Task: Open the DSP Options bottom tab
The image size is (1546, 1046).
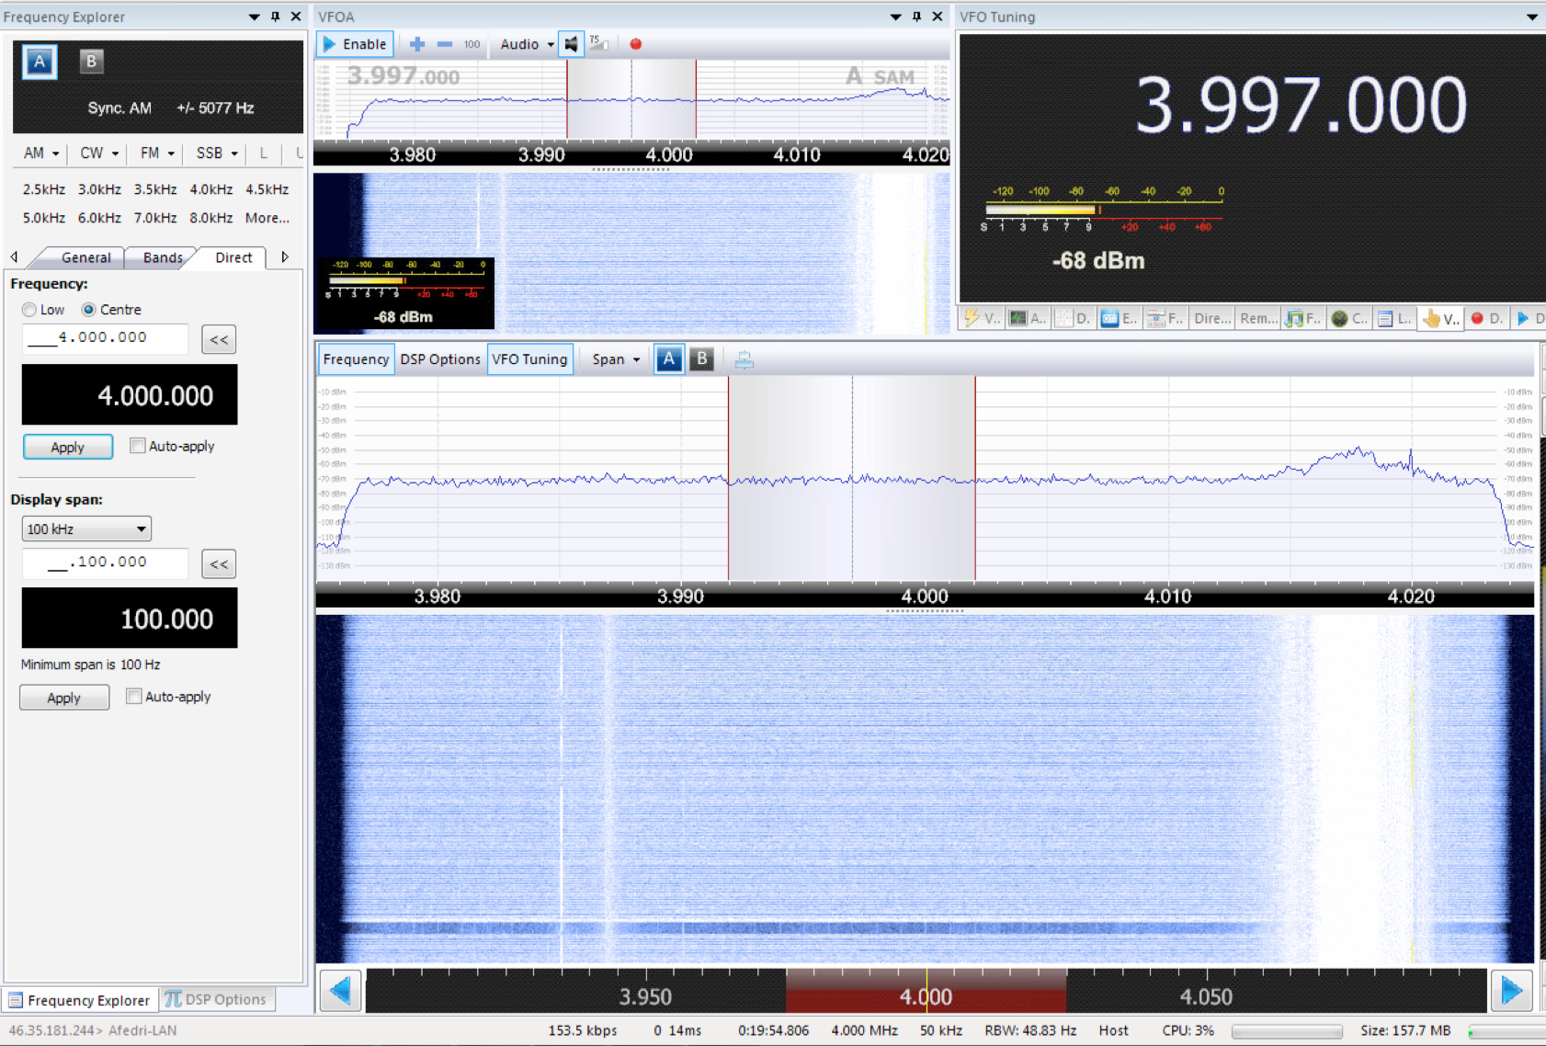Action: pyautogui.click(x=217, y=999)
